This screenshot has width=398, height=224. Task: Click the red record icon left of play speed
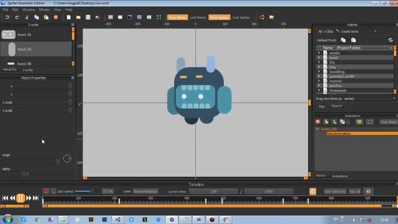coord(46,191)
